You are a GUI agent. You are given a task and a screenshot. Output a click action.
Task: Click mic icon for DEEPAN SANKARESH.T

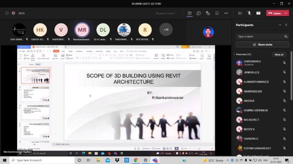tap(284, 148)
